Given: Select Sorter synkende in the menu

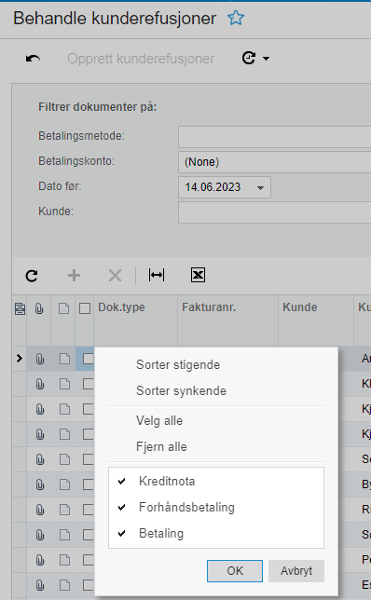Looking at the screenshot, I should [x=181, y=390].
